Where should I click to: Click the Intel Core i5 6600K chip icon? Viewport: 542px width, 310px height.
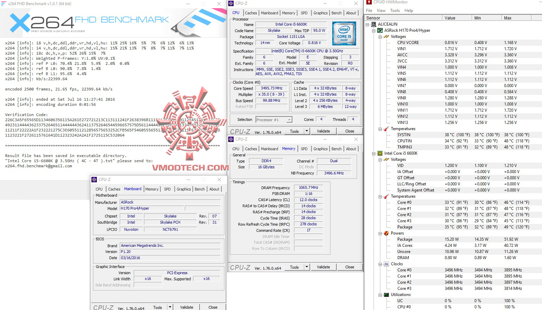(380, 153)
